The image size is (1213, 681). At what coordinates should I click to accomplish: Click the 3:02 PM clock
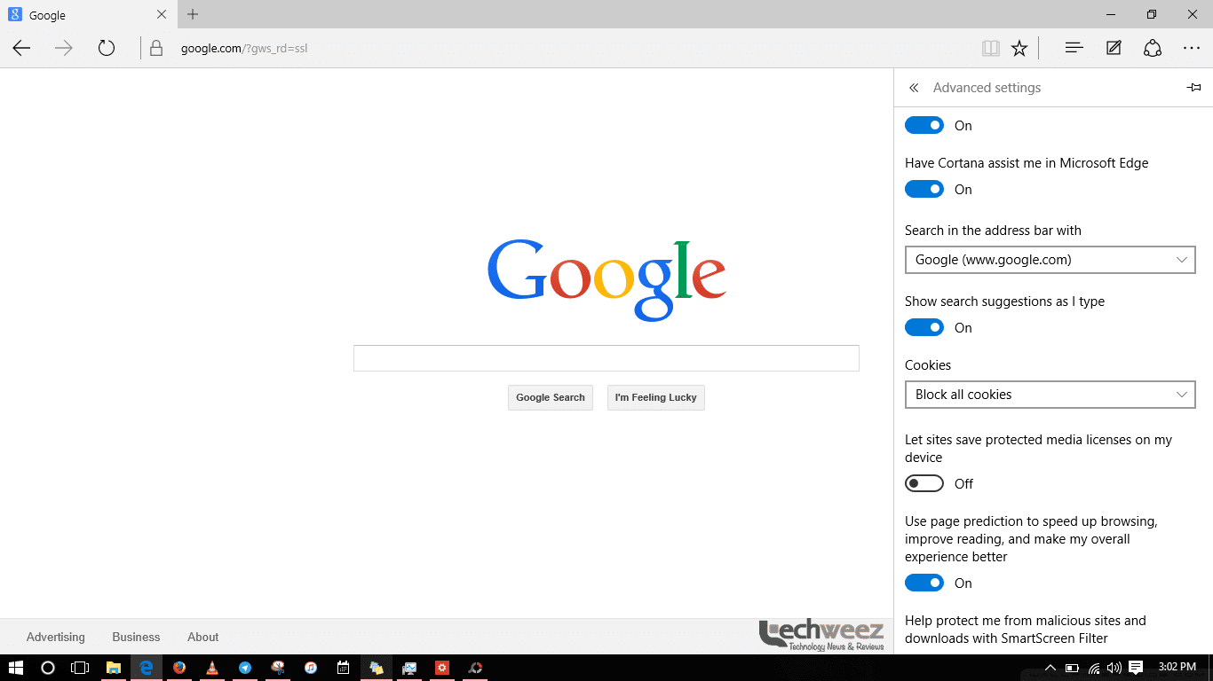1177,667
